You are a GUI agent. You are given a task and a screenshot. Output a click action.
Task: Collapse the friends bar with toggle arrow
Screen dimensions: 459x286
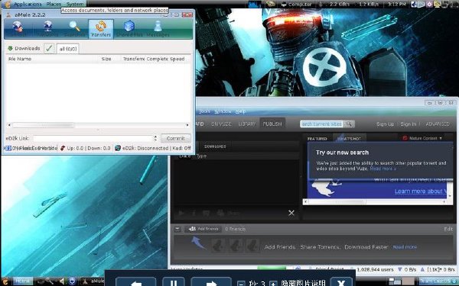click(x=177, y=229)
